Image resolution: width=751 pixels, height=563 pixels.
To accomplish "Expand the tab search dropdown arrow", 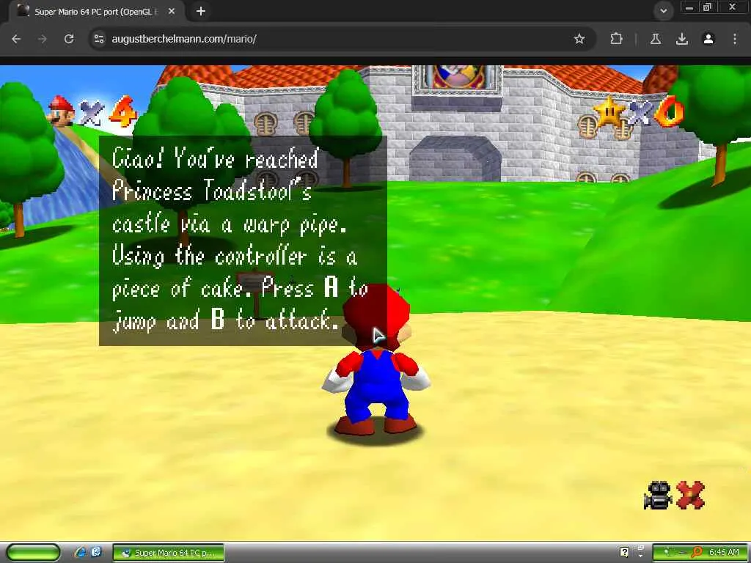I will (x=663, y=10).
